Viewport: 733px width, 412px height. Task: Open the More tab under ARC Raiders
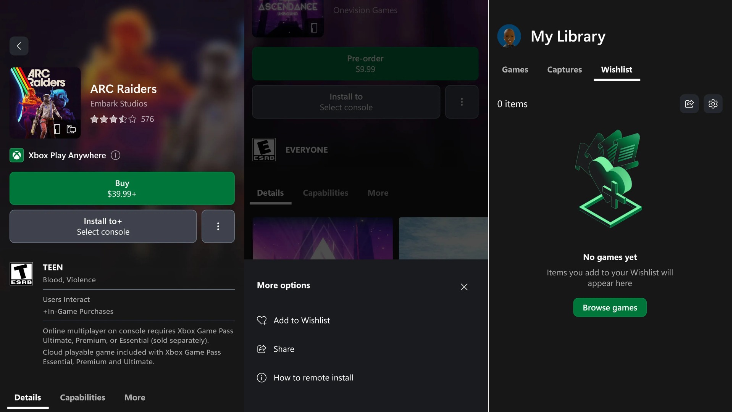point(135,398)
